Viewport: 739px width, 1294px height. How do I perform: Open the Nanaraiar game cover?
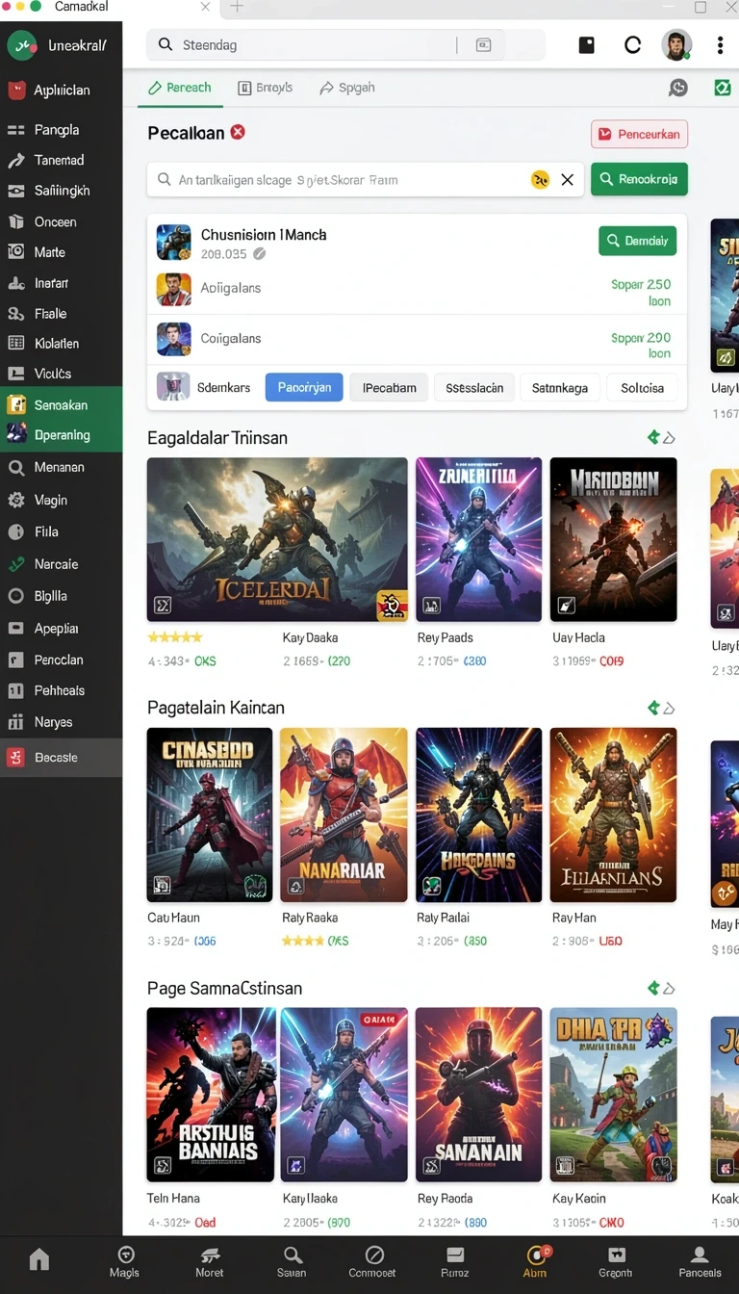point(344,815)
